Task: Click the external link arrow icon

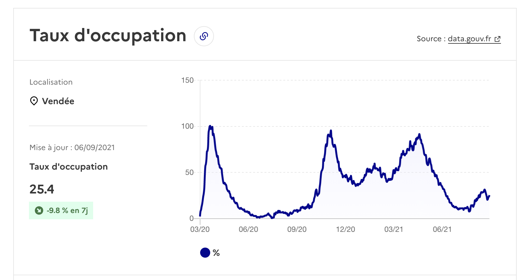Action: tap(498, 39)
